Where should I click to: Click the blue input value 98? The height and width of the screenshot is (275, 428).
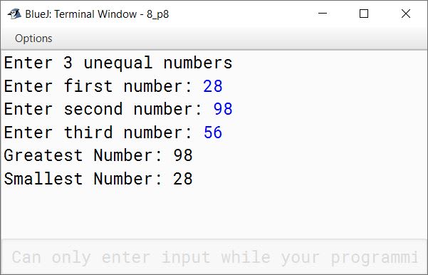point(223,109)
